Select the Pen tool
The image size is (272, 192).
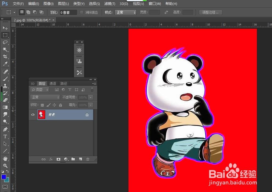pyautogui.click(x=5, y=129)
